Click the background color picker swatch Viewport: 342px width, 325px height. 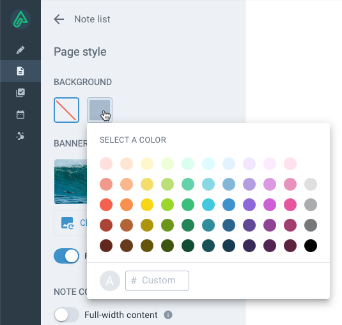(100, 110)
